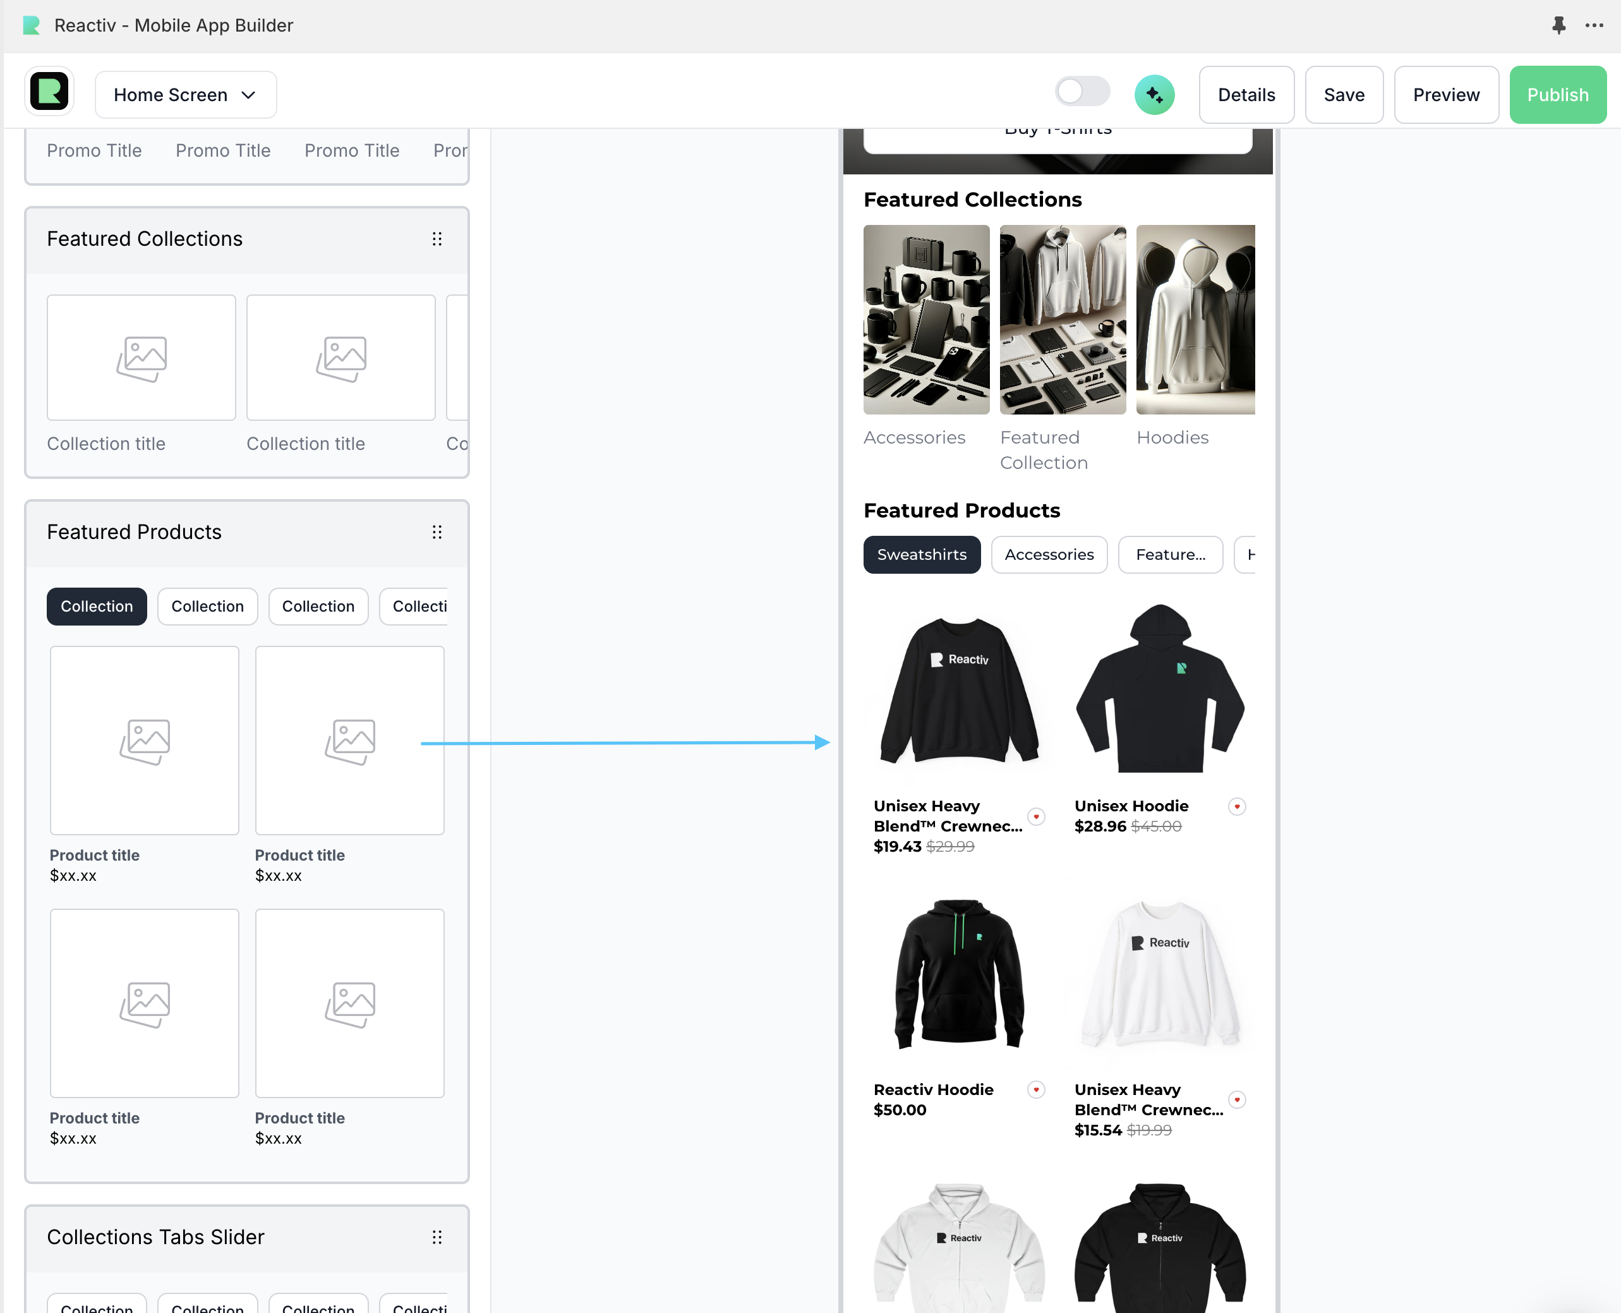The image size is (1621, 1313).
Task: Select the first dark Collection tab placeholder
Action: [97, 607]
